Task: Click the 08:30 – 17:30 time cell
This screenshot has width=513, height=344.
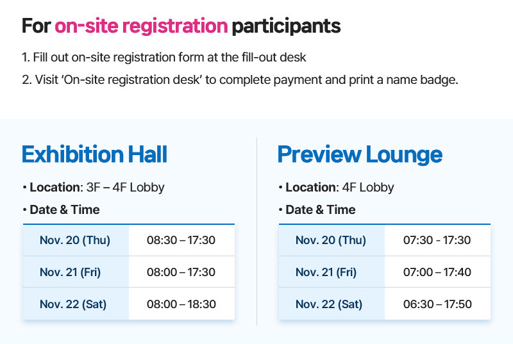Action: coord(181,240)
